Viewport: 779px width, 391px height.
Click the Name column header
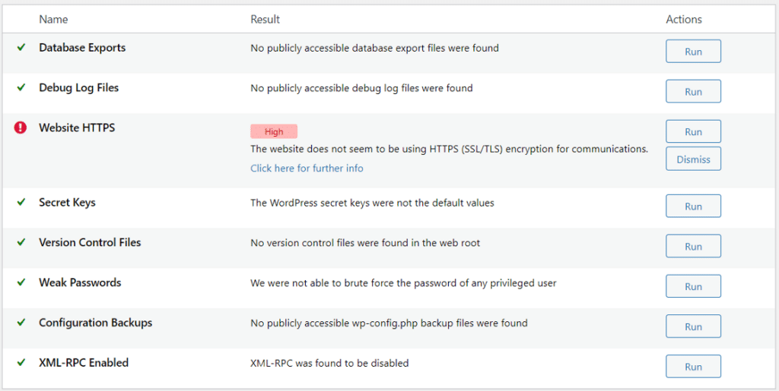pyautogui.click(x=53, y=19)
